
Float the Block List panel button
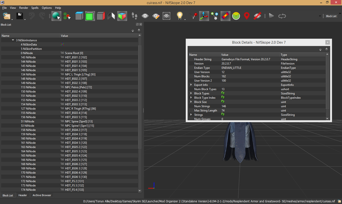[137, 25]
